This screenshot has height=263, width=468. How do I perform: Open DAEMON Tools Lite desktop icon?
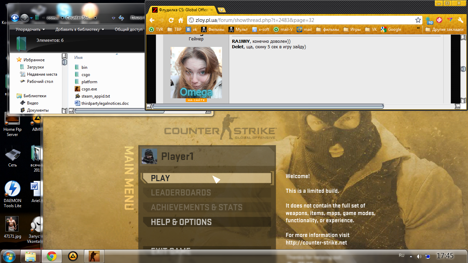click(13, 194)
